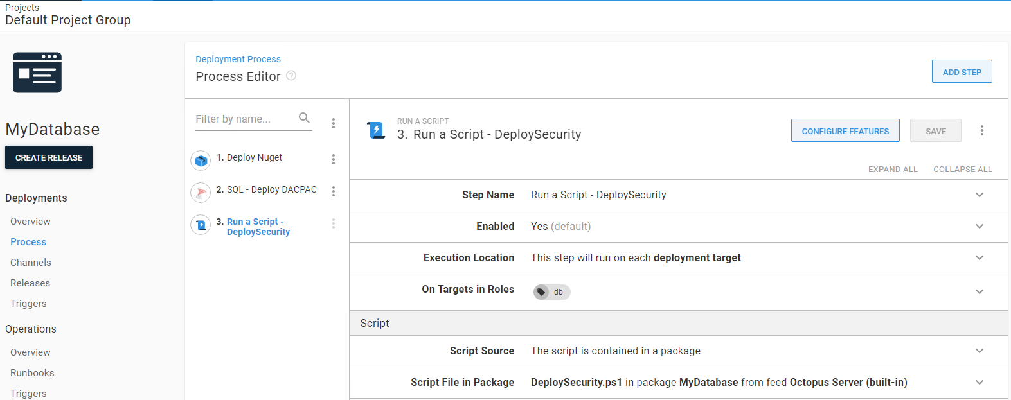The width and height of the screenshot is (1011, 400).
Task: Expand the Script Source section
Action: pos(980,351)
